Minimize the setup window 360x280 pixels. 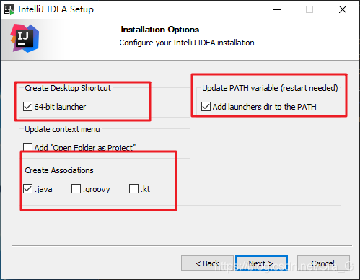(x=277, y=9)
